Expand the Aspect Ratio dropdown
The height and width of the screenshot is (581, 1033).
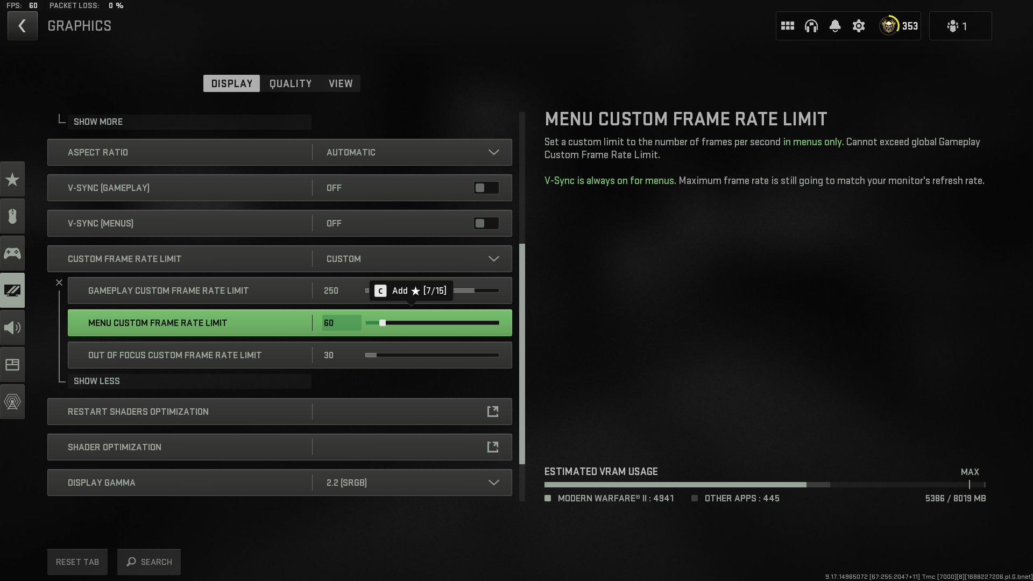click(493, 152)
